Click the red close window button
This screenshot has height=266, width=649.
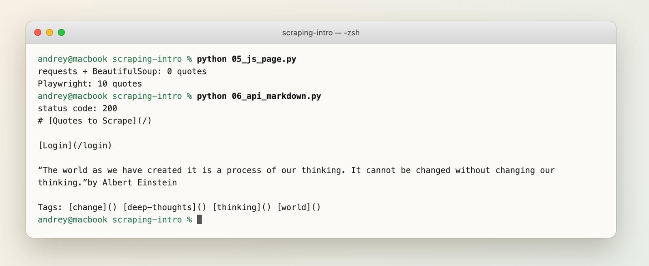click(x=38, y=32)
